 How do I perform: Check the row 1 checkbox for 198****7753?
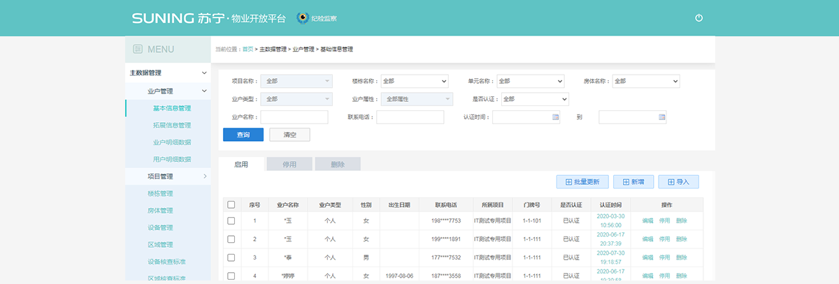pos(231,221)
